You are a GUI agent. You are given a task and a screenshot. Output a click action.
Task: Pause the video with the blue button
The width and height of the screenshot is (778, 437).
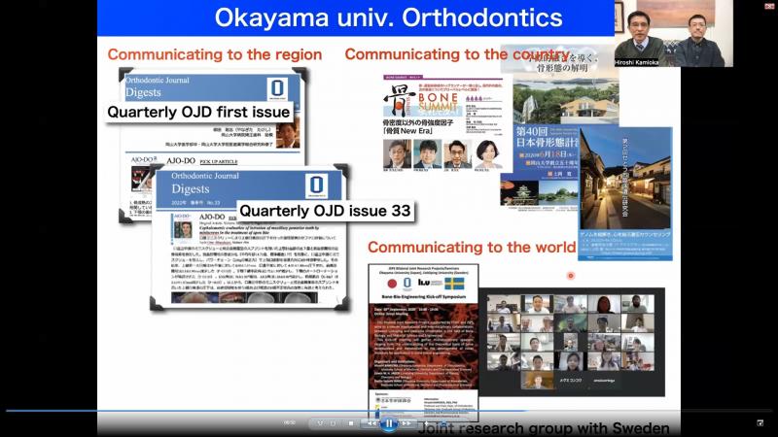tap(389, 423)
